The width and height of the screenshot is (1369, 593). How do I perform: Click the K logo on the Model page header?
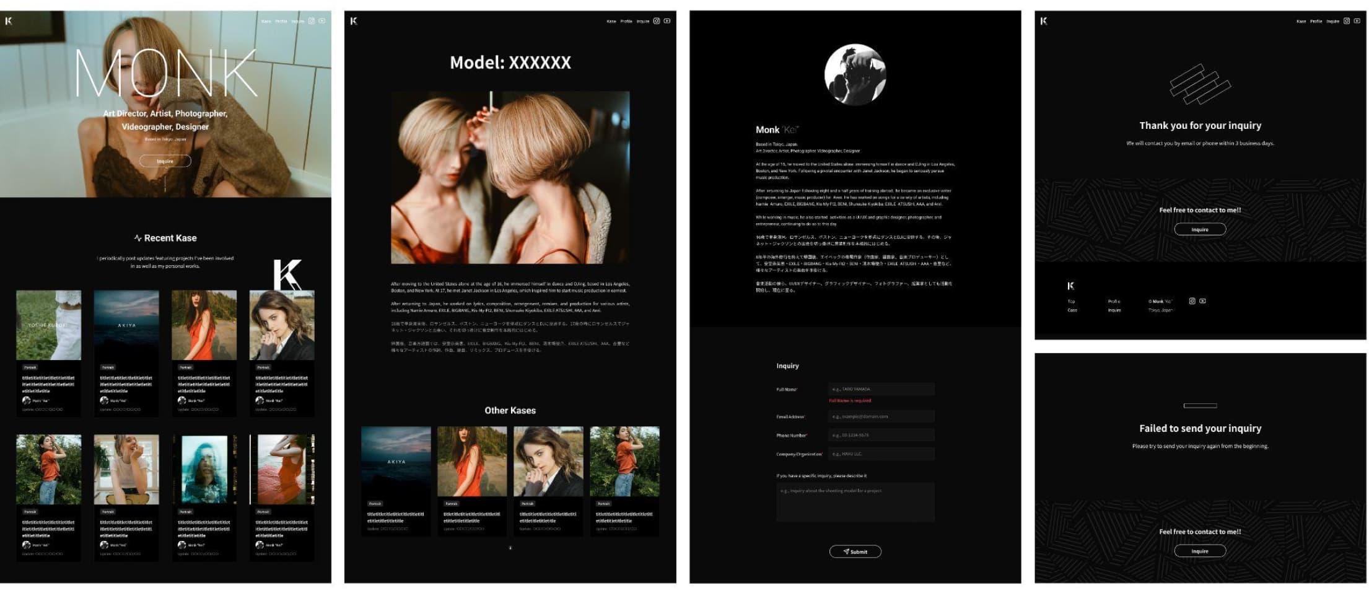[354, 21]
